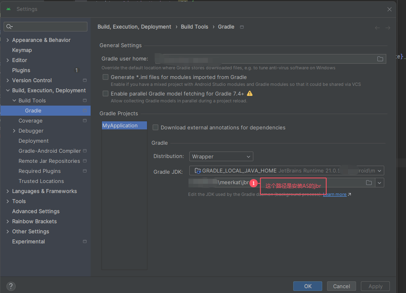Click the modified-settings icon beside Experimental
406x293 pixels.
(x=85, y=241)
